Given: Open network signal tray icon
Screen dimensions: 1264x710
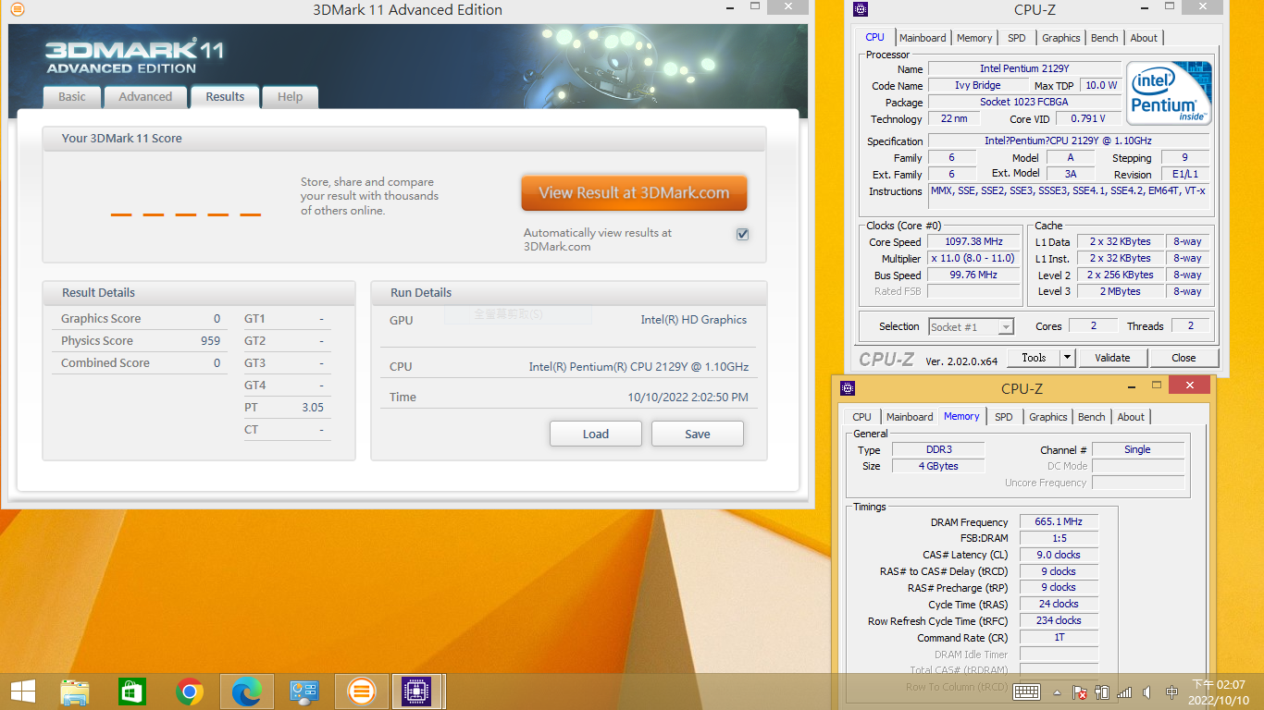Looking at the screenshot, I should (x=1124, y=692).
